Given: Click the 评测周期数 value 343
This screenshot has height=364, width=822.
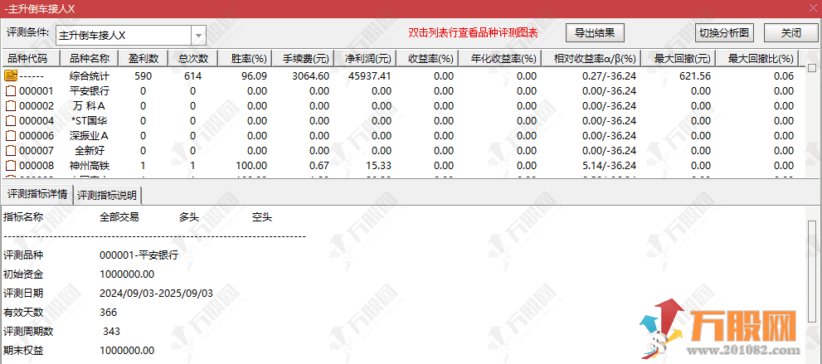Looking at the screenshot, I should point(111,332).
